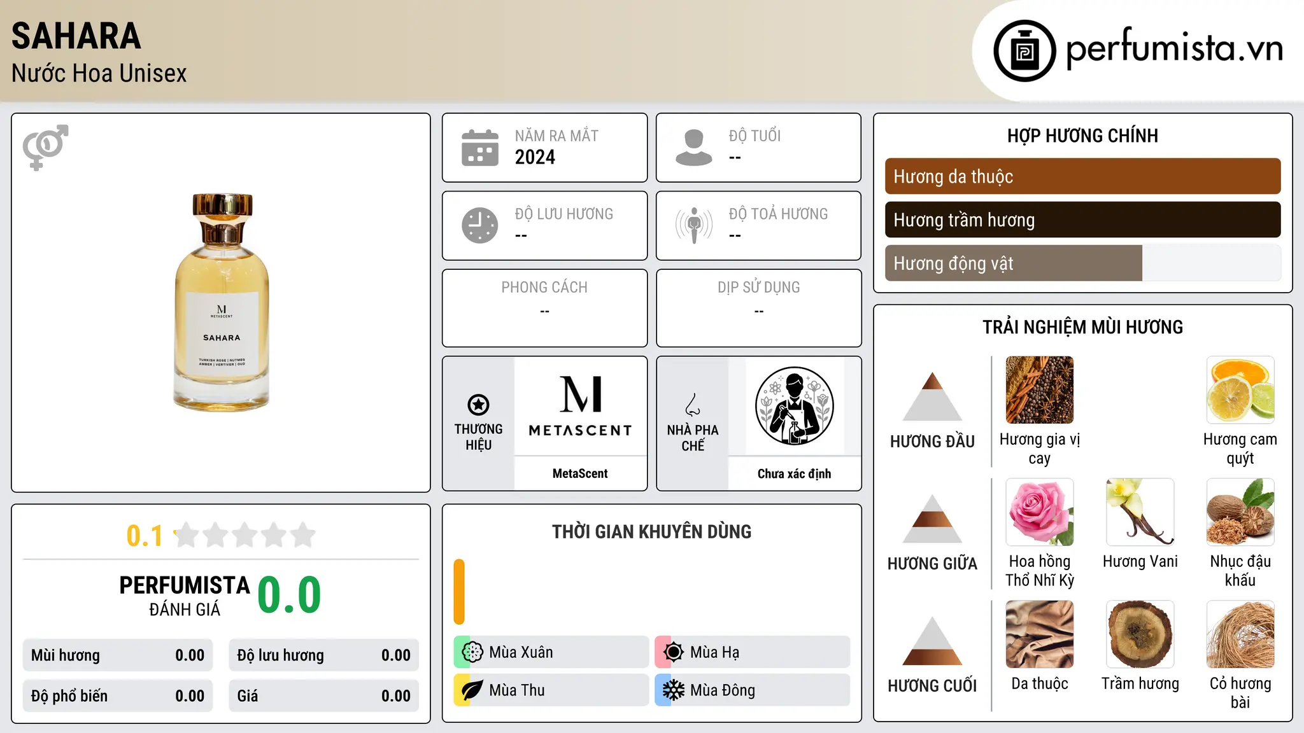The height and width of the screenshot is (733, 1304).
Task: Click the star badge icon above Thương hiệu
Action: [478, 405]
